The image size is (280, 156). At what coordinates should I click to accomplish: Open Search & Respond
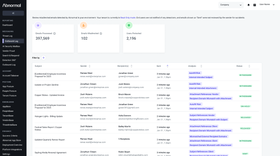pyautogui.click(x=11, y=55)
